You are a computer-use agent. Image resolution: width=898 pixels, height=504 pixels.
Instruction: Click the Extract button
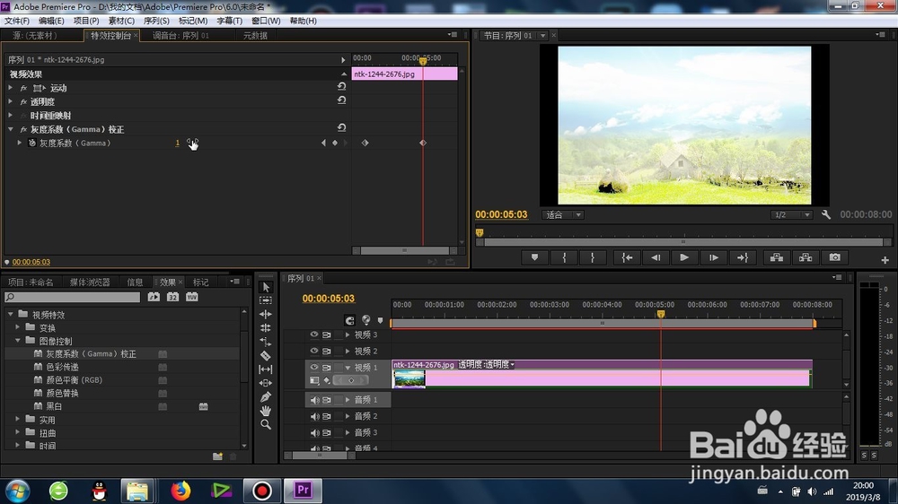[x=806, y=257]
